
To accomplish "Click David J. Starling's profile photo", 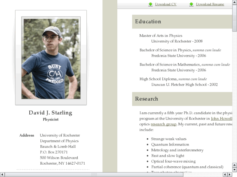I will (x=51, y=58).
